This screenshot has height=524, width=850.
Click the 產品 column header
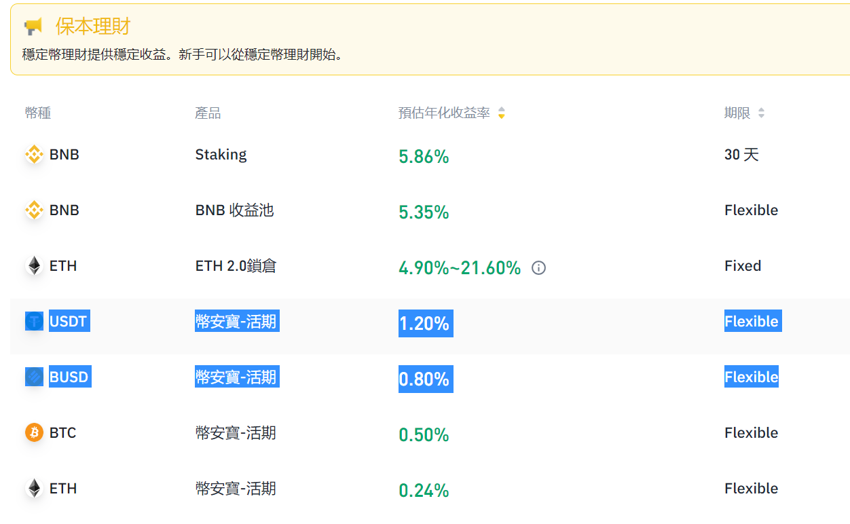pos(208,113)
